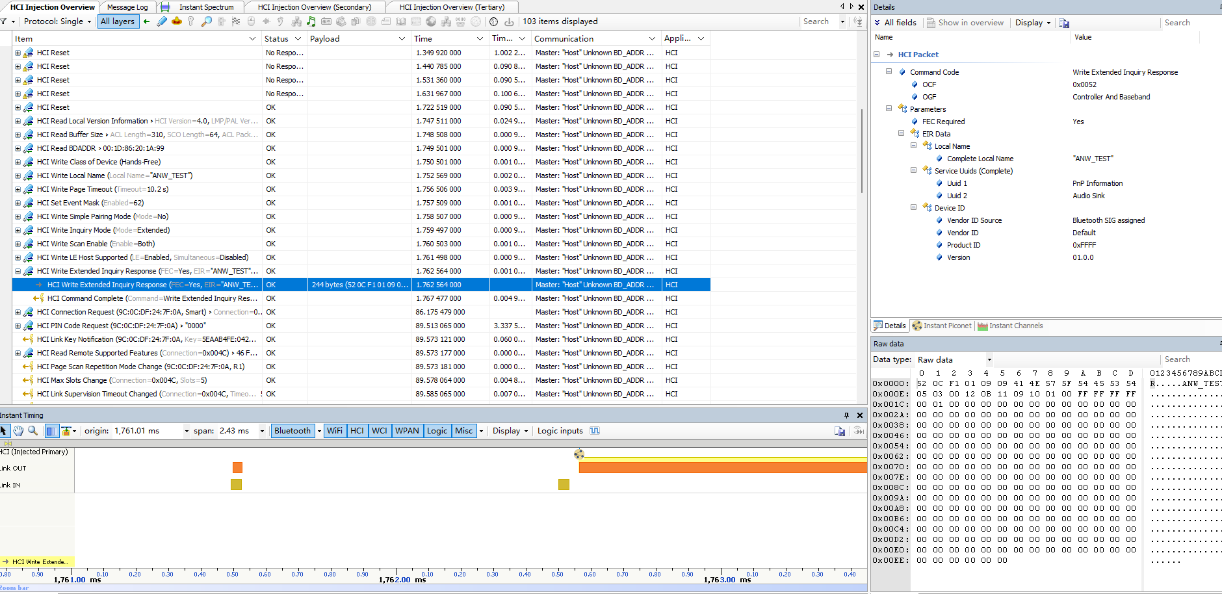Click in the main Search field

pos(820,21)
